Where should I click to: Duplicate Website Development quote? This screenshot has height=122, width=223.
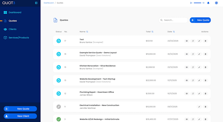tap(193, 81)
